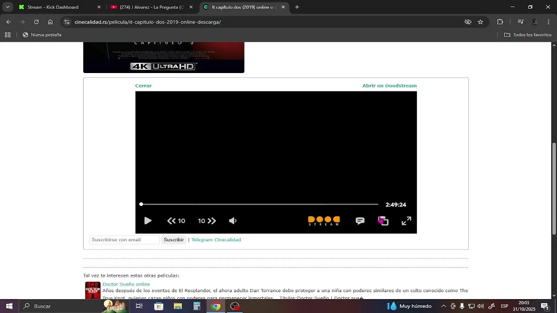Rewind the video 10 seconds
Image resolution: width=557 pixels, height=313 pixels.
[176, 221]
